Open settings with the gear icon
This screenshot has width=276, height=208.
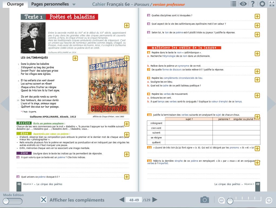262,4
